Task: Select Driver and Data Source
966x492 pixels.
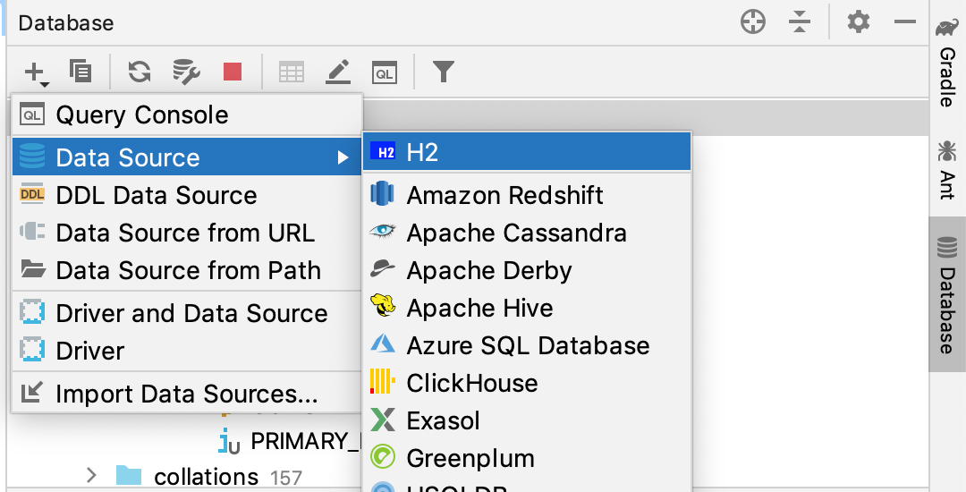Action: (187, 313)
